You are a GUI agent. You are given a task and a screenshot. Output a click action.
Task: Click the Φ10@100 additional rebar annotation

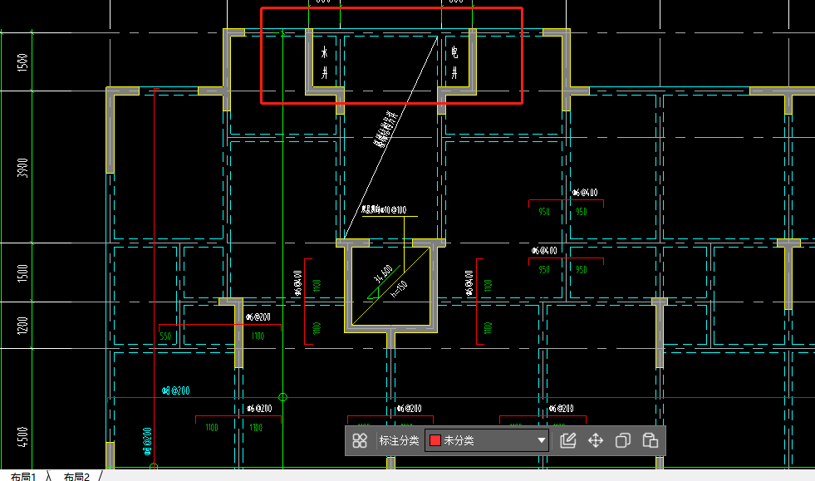click(x=384, y=209)
